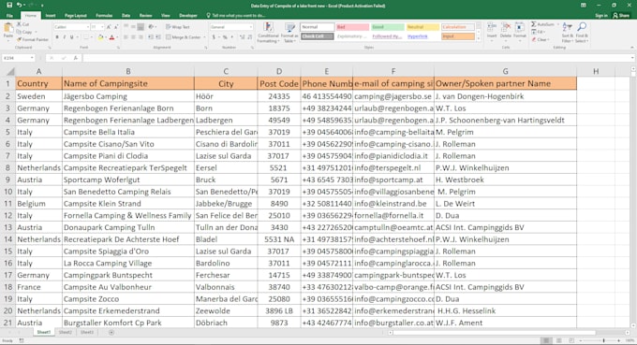Increase decimal places
The height and width of the screenshot is (345, 637).
242,37
